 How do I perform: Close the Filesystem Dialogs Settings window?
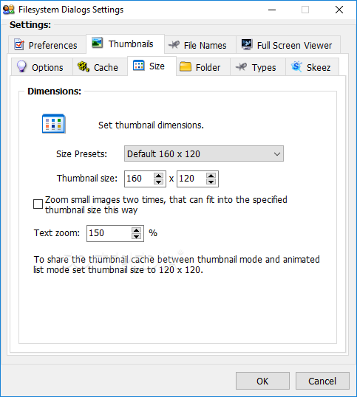pyautogui.click(x=339, y=10)
